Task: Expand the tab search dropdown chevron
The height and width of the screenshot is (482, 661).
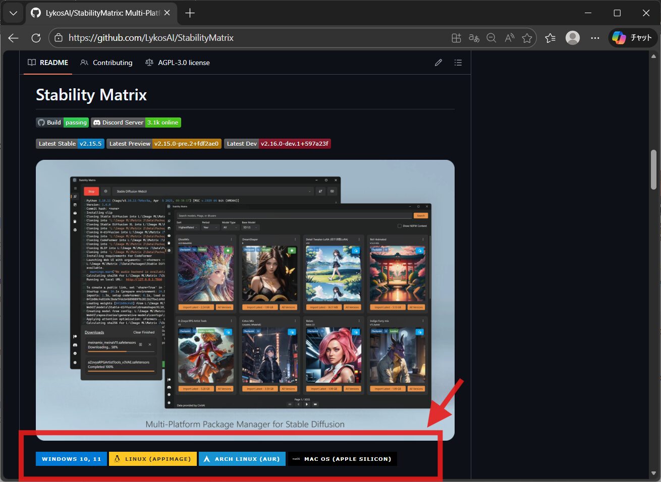Action: [14, 13]
